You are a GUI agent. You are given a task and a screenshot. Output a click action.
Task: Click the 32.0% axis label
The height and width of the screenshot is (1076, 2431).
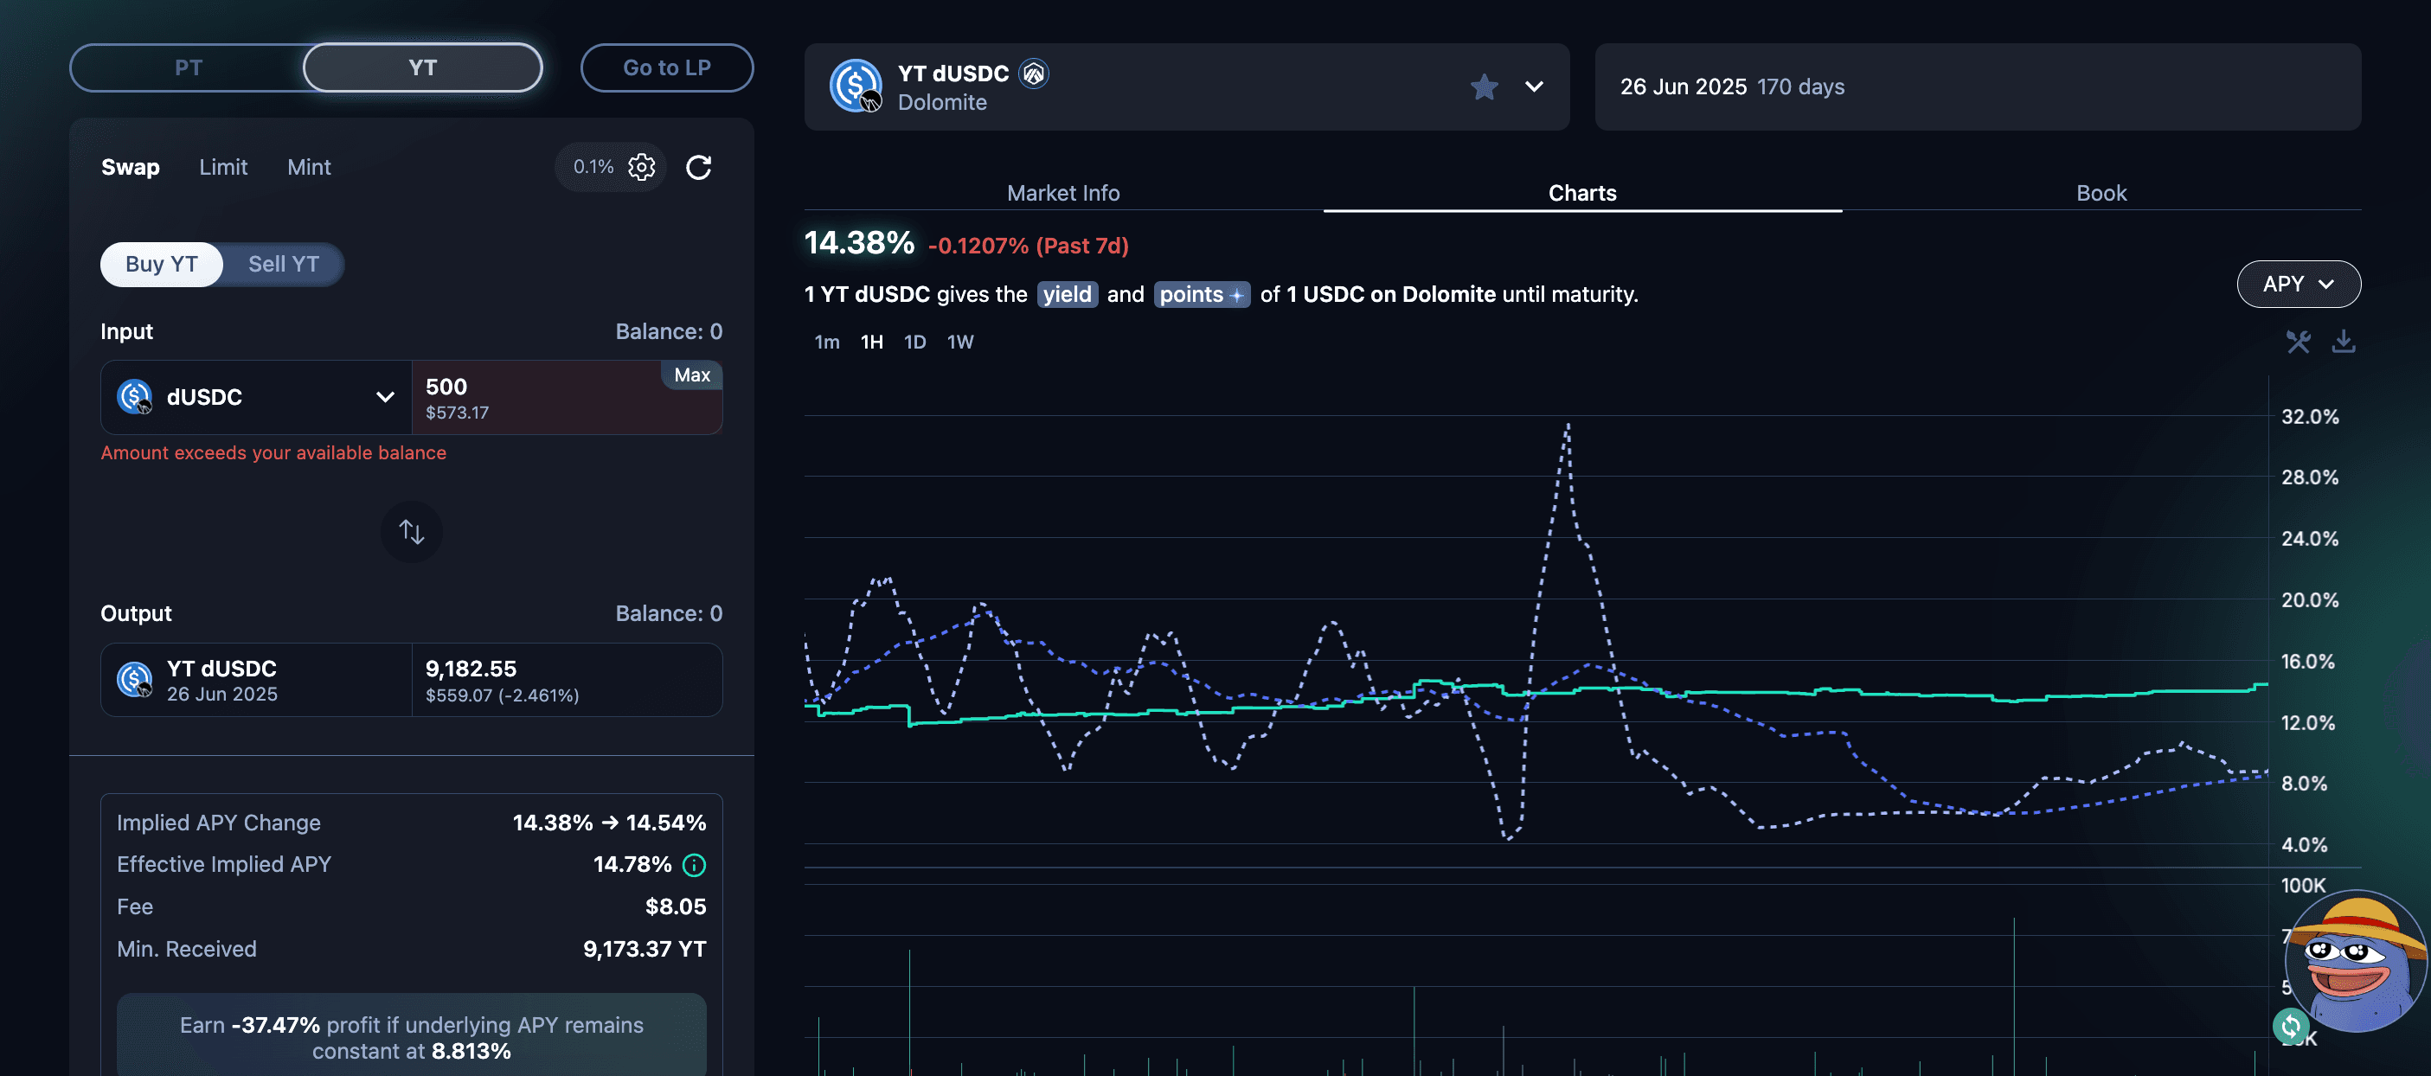pos(2309,416)
